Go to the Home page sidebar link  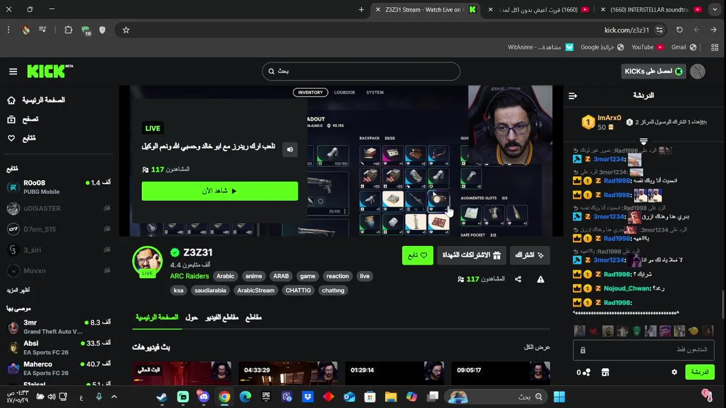(x=36, y=100)
